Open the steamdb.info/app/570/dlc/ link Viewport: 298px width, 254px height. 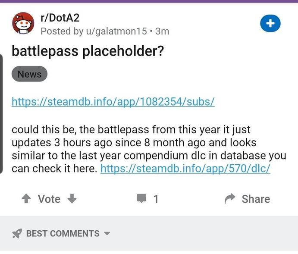click(x=185, y=169)
